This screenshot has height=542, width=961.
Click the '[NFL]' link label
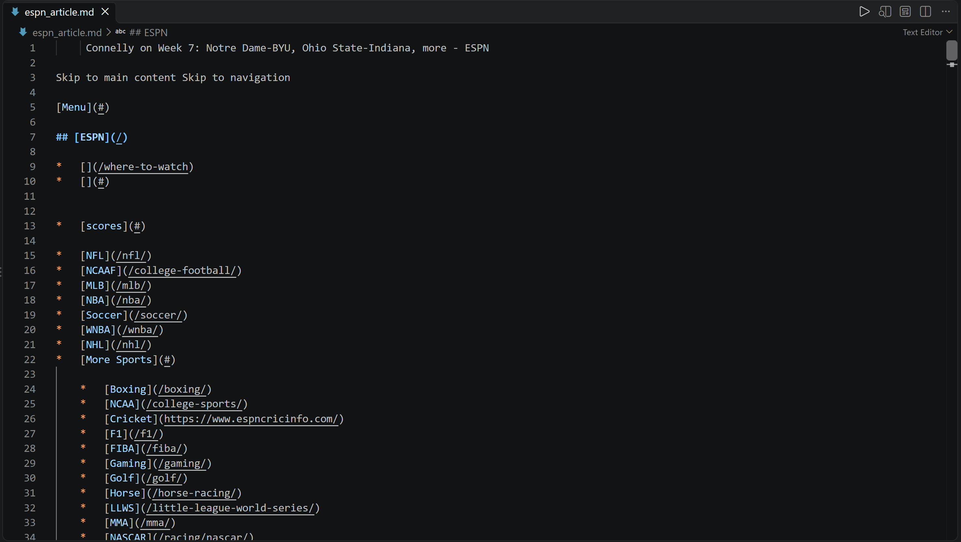click(95, 255)
